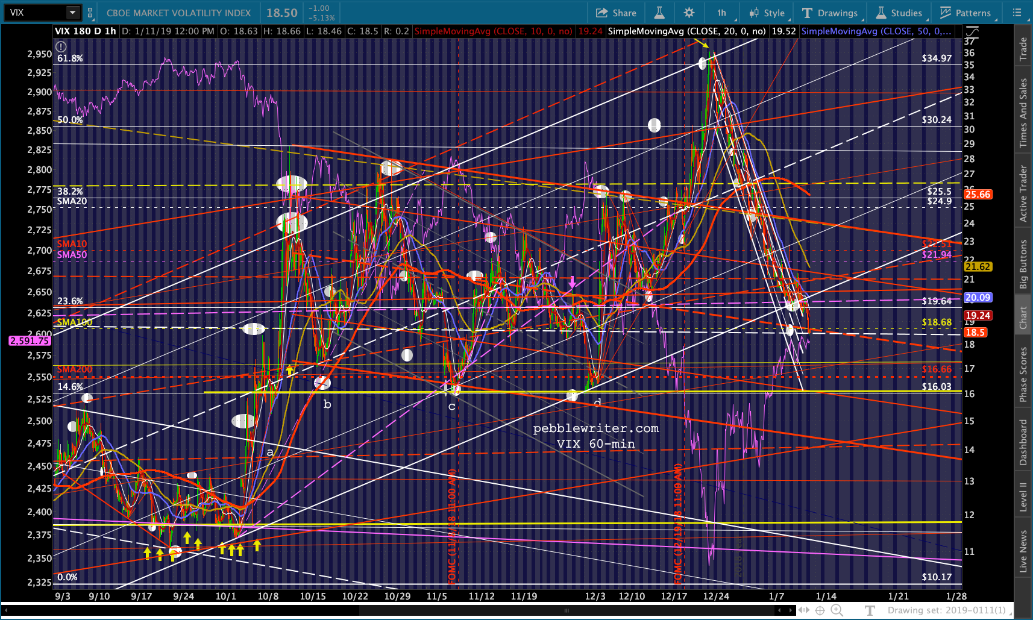Open the 1h timeframe selector
The width and height of the screenshot is (1033, 620).
(x=721, y=13)
